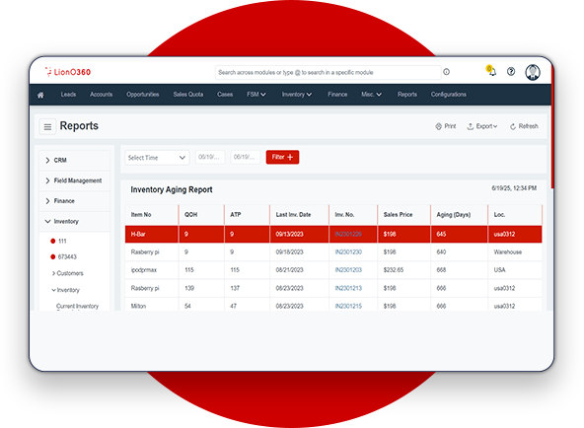Open the Export dropdown
This screenshot has height=428, width=584.
point(482,126)
